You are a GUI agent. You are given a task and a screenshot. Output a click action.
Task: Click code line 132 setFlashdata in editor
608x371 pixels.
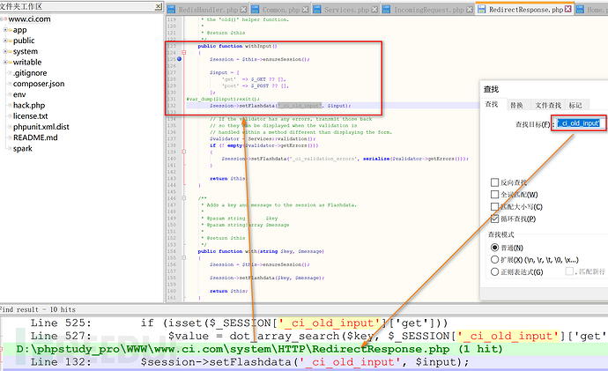[280, 106]
